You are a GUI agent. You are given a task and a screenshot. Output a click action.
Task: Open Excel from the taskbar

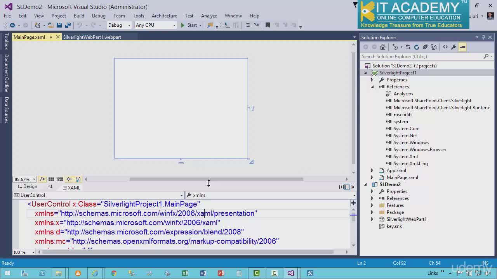[x=185, y=273]
